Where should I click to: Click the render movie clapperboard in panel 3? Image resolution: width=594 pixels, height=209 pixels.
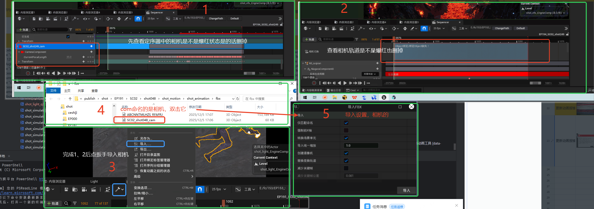pyautogui.click(x=93, y=189)
